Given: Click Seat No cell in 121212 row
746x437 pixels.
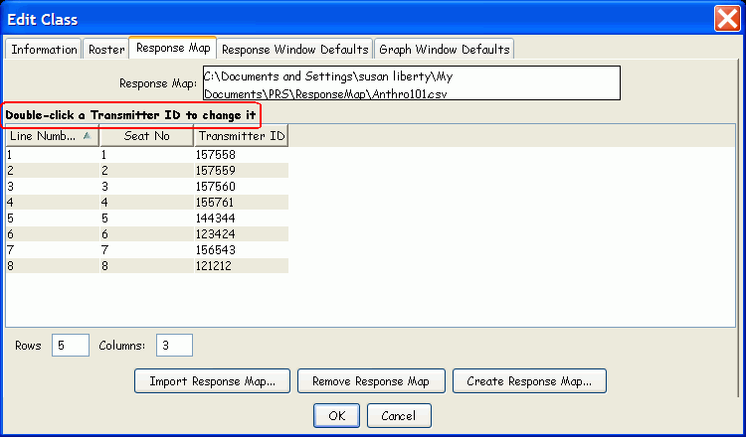Looking at the screenshot, I should (146, 266).
